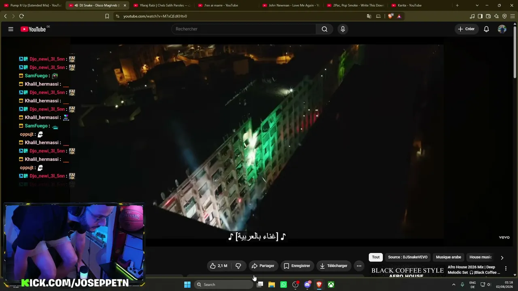Open the Afro House 2026 Mix video title
Image resolution: width=518 pixels, height=291 pixels.
(474, 270)
